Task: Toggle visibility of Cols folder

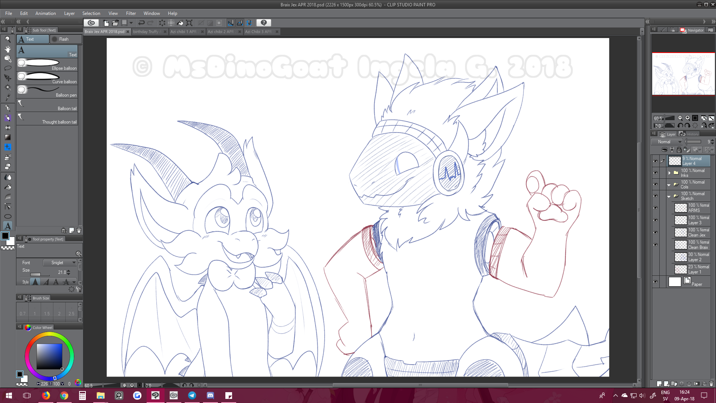Action: [x=655, y=184]
